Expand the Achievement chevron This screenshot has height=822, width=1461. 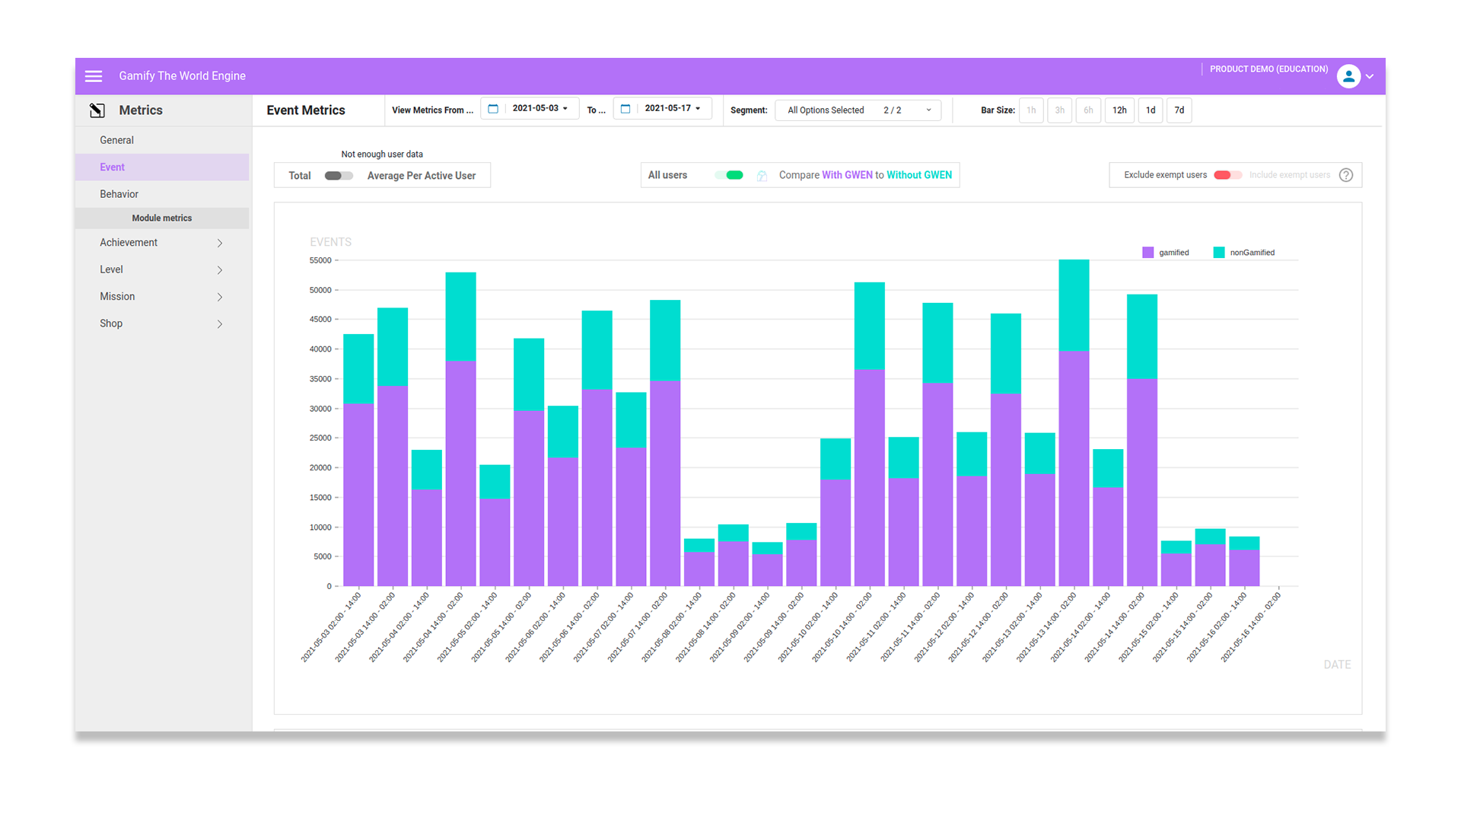point(220,243)
